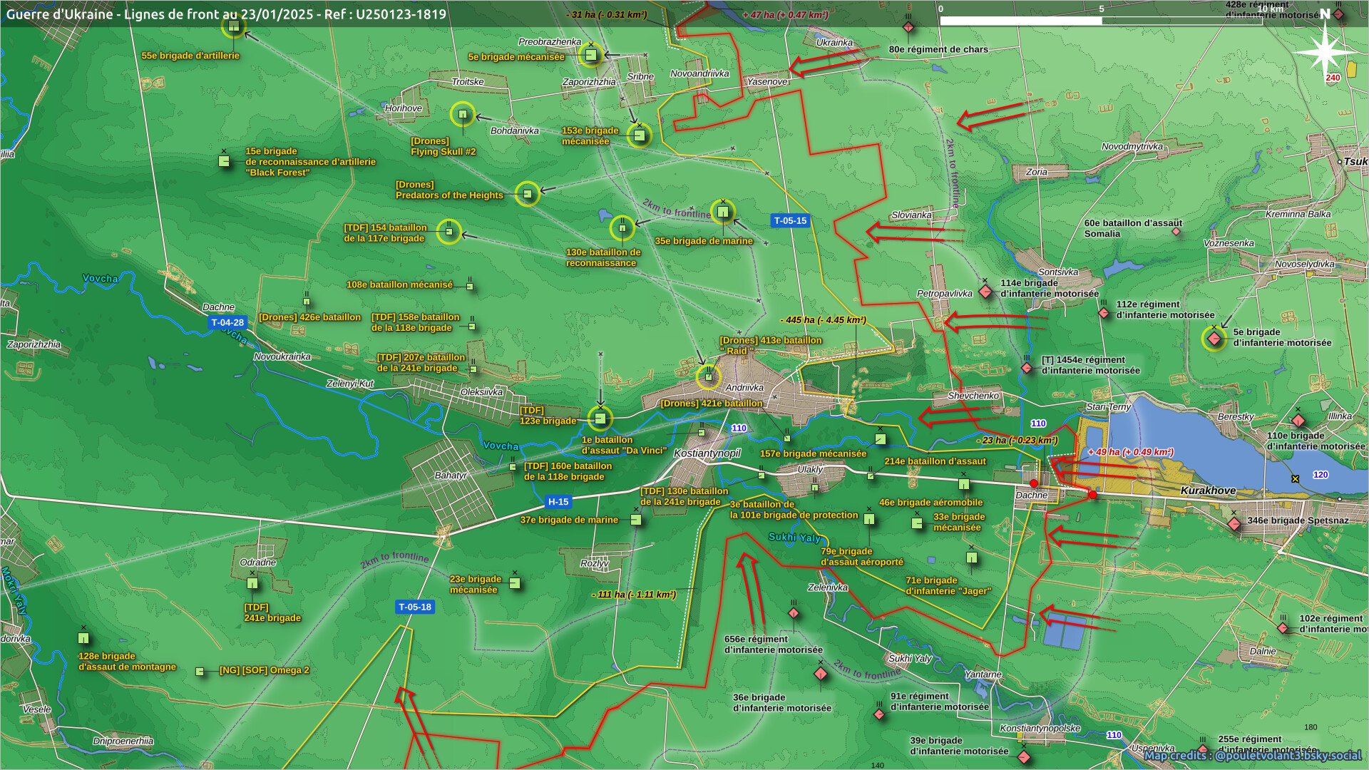Viewport: 1369px width, 770px height.
Task: Select the 108e bataillon mécanisé marker
Action: 470,287
